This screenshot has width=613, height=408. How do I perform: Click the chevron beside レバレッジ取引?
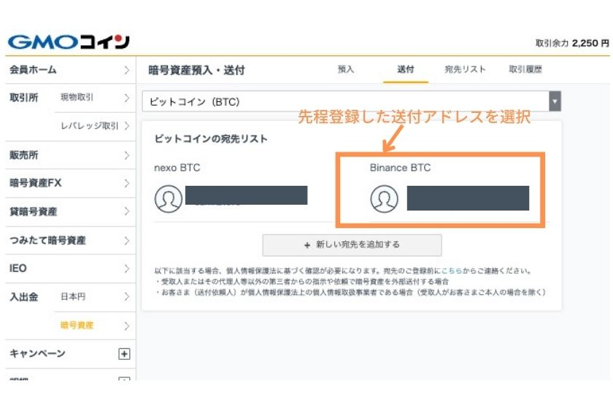pyautogui.click(x=127, y=126)
